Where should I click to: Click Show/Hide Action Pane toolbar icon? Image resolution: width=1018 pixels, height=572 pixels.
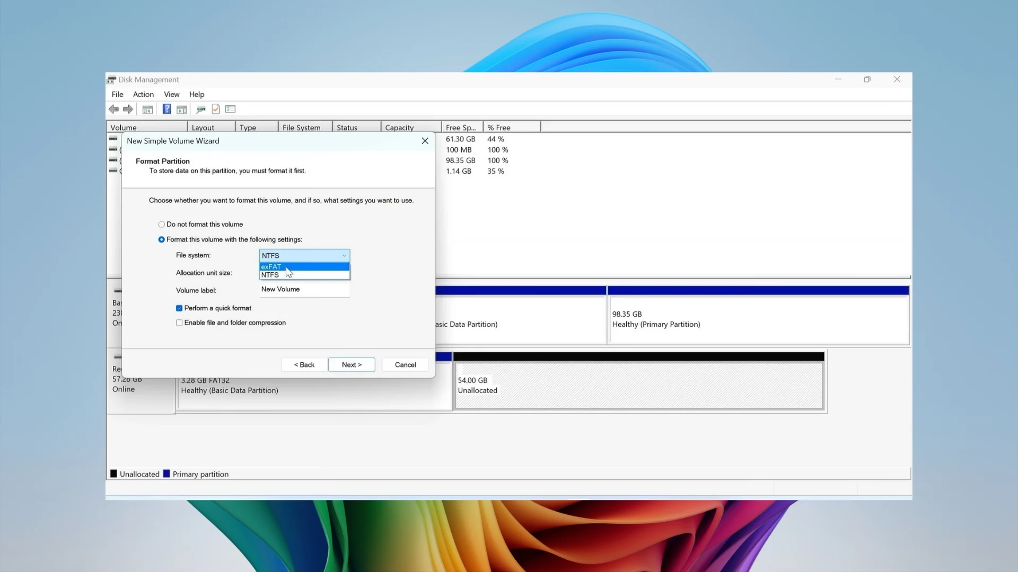coord(181,109)
